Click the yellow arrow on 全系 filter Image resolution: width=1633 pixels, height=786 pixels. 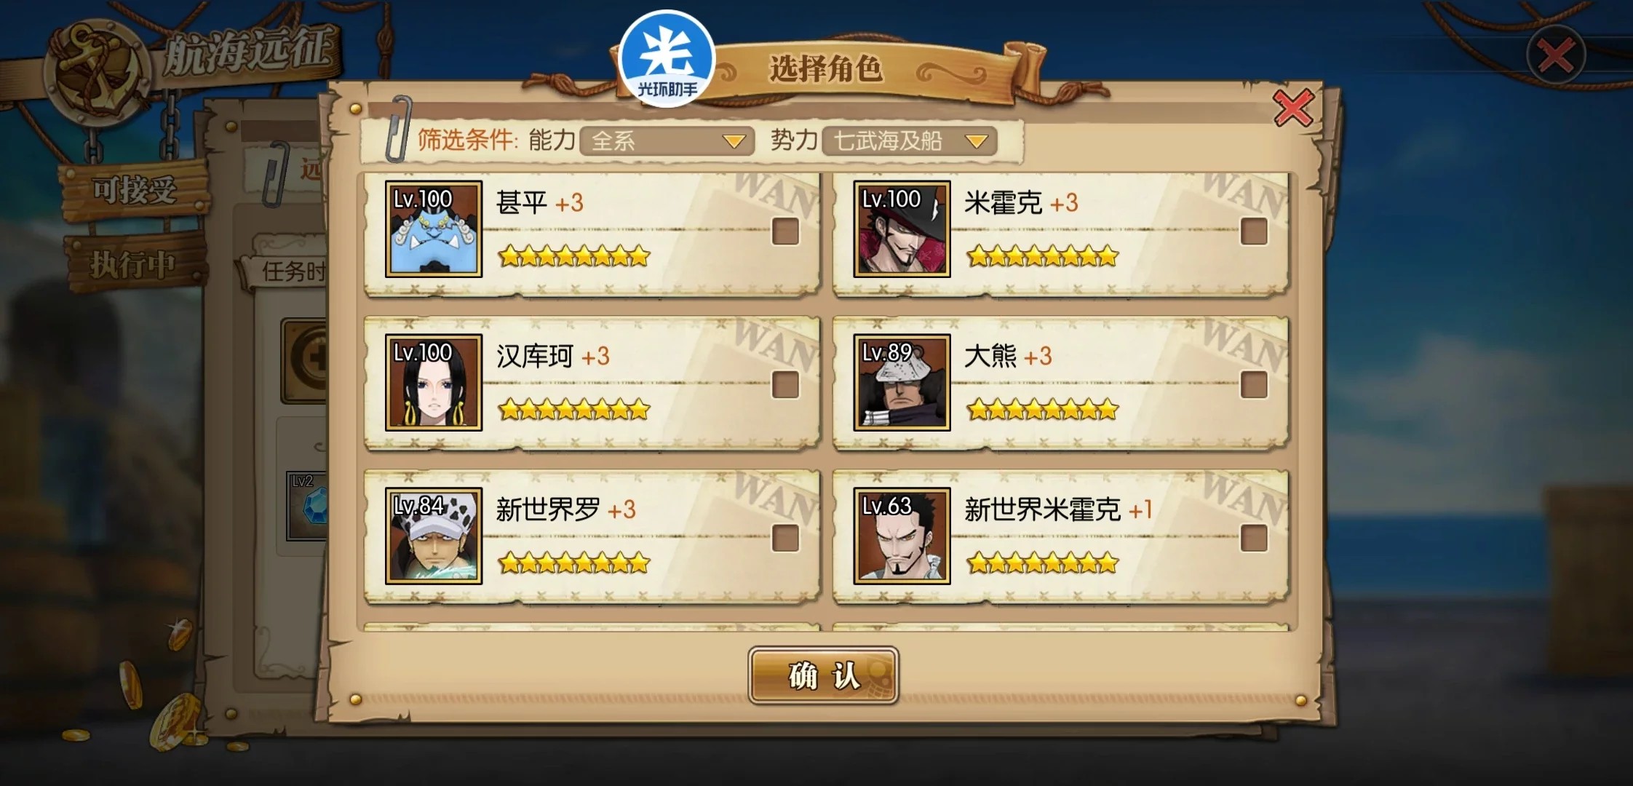click(734, 141)
